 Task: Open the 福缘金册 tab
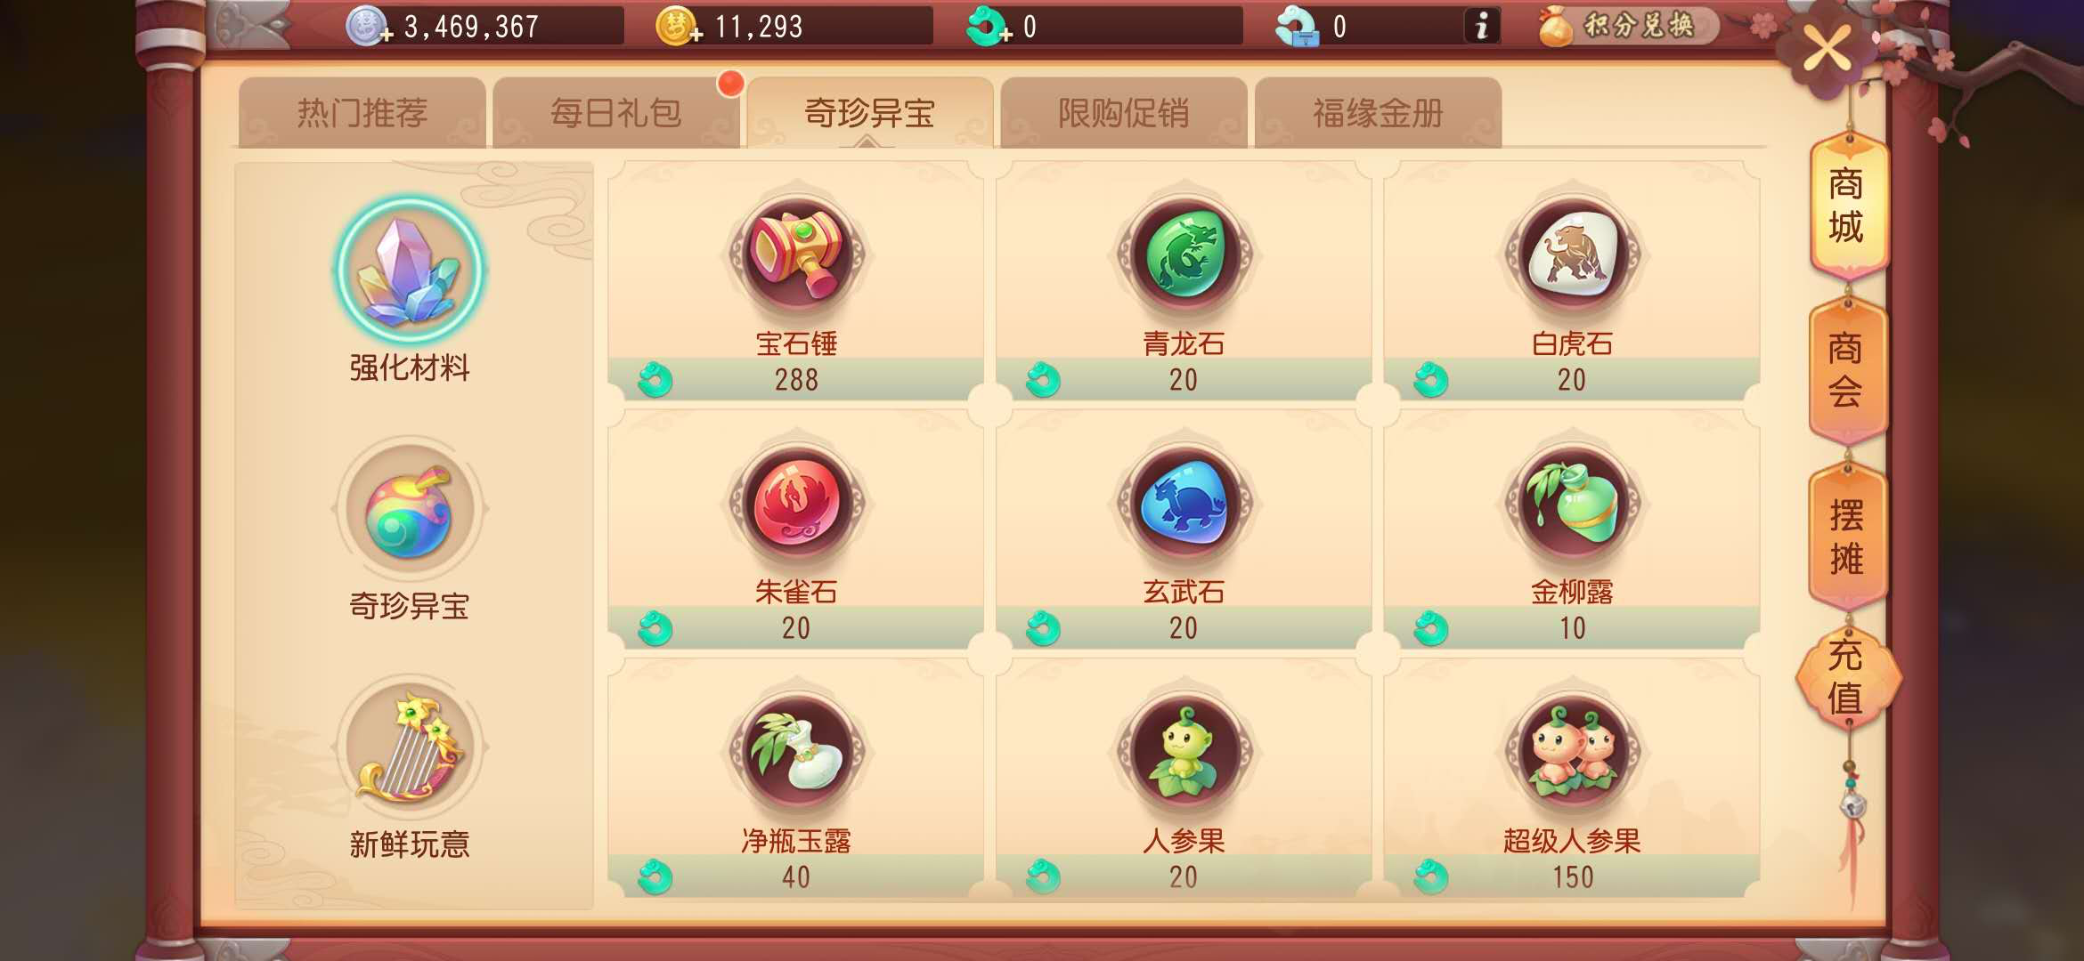pos(1378,113)
